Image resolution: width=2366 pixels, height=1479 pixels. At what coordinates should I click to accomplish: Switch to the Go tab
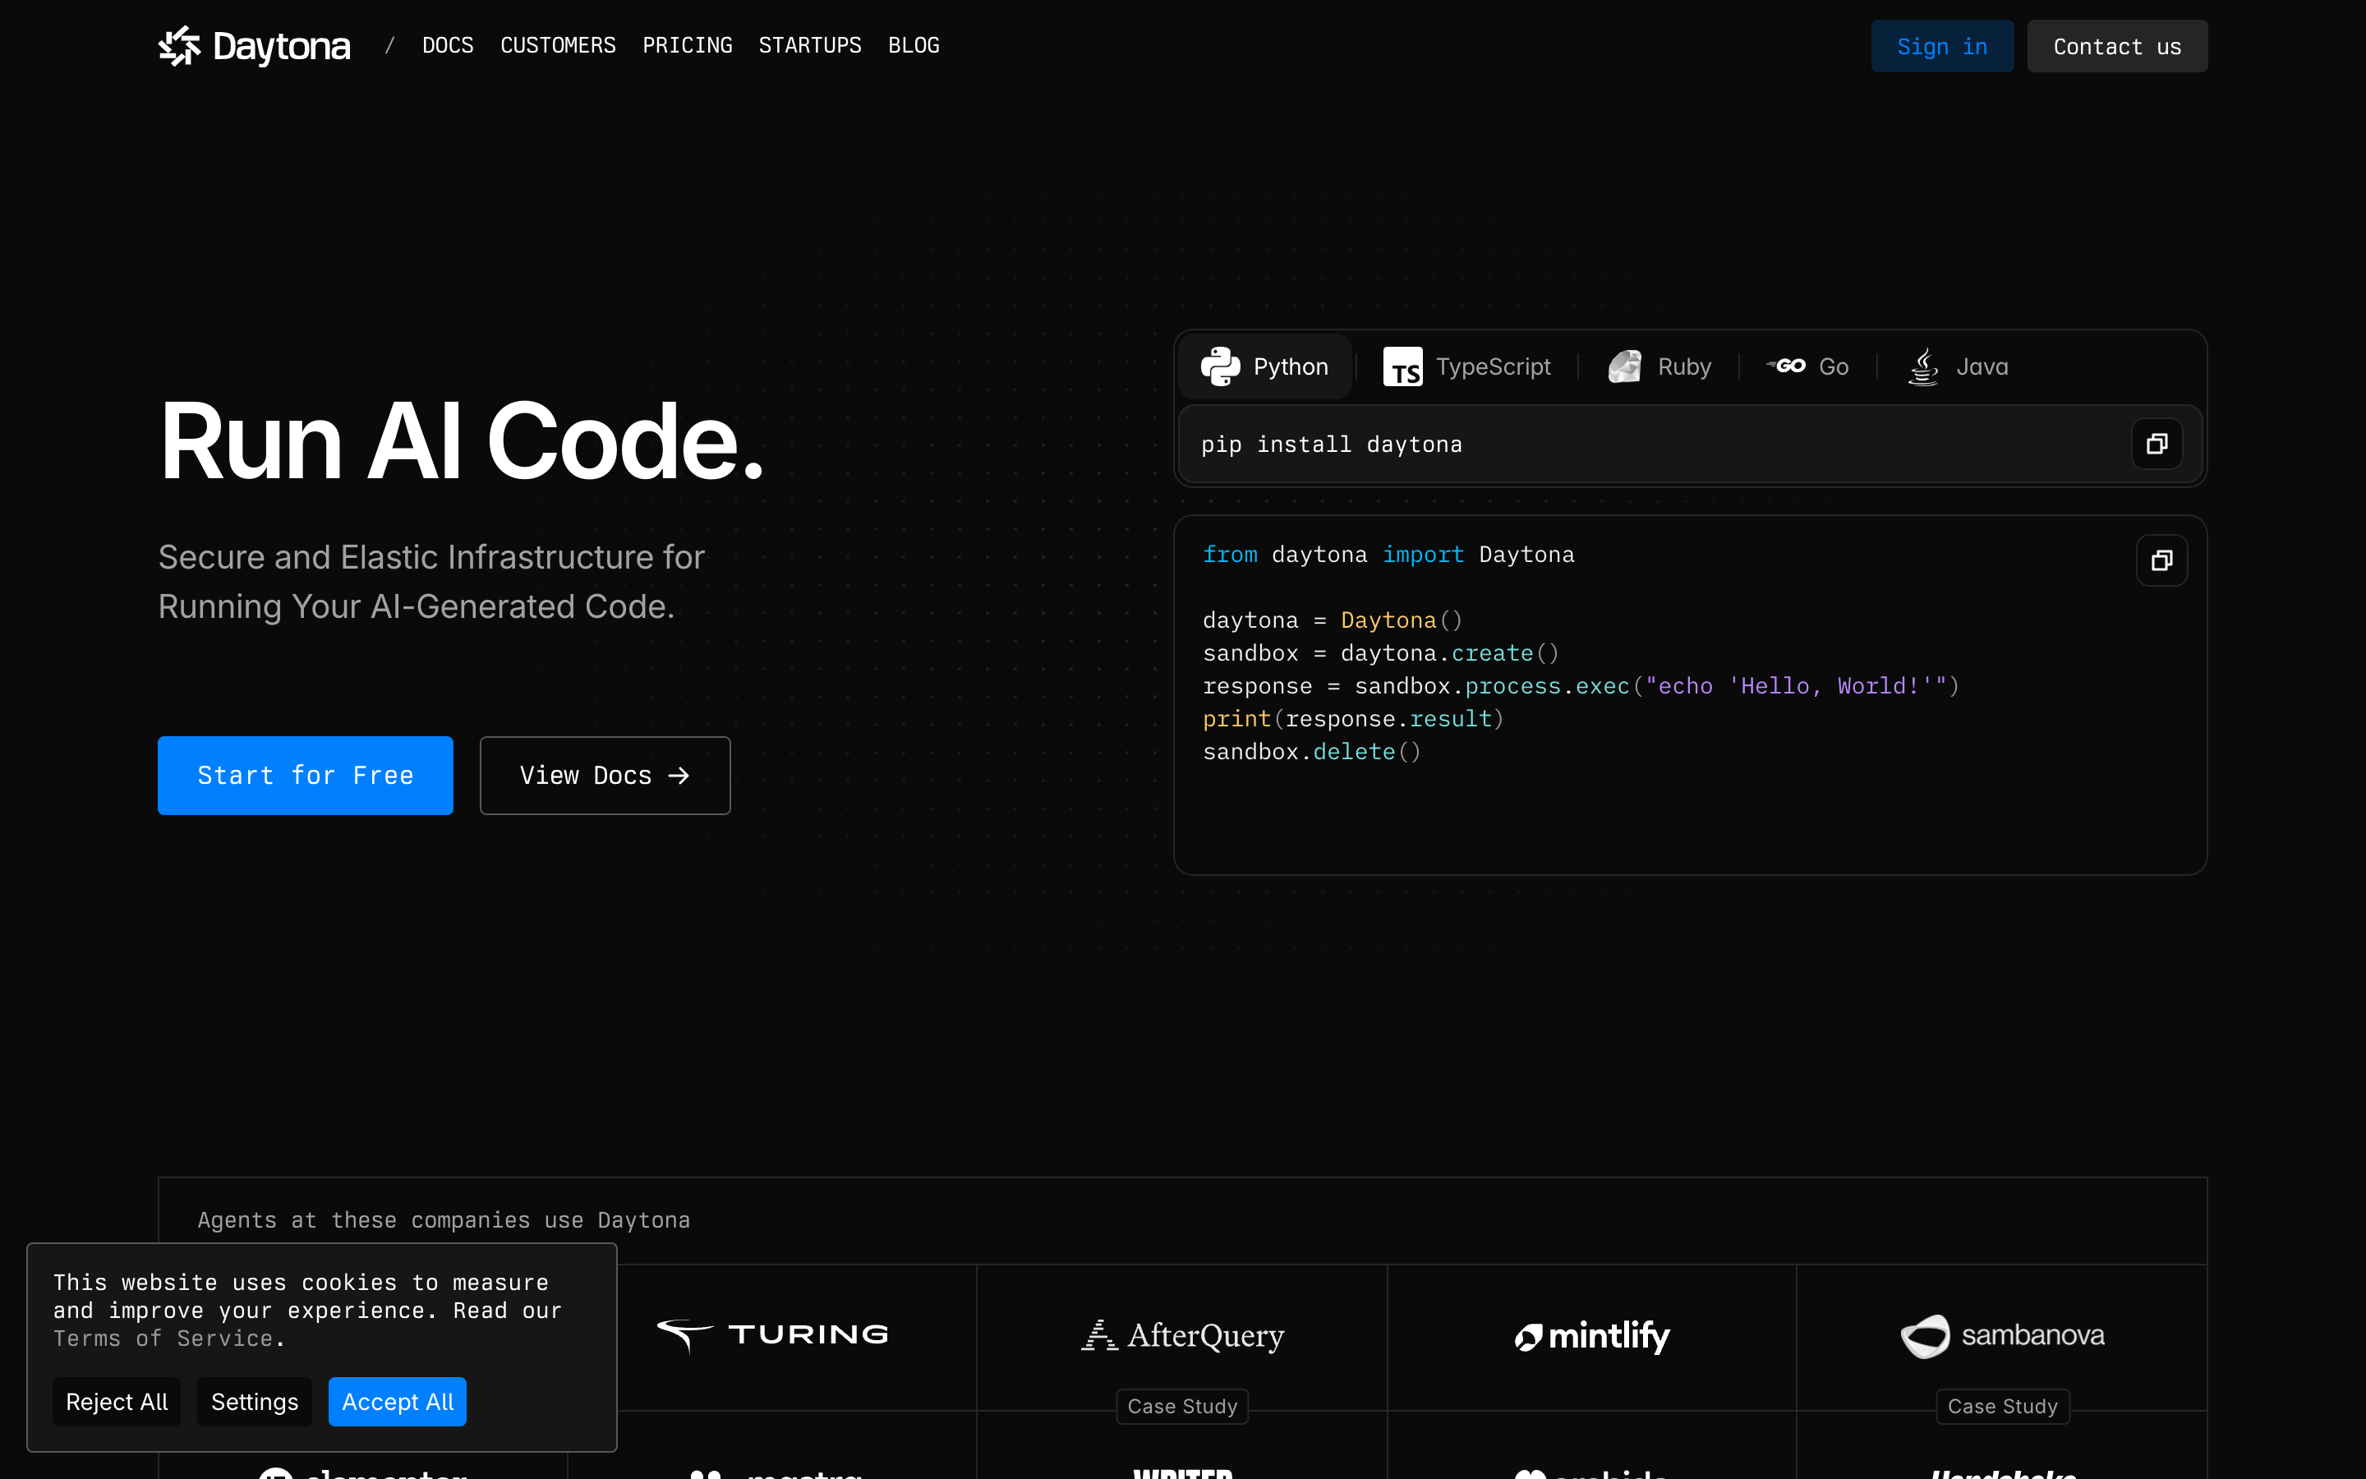click(1807, 366)
